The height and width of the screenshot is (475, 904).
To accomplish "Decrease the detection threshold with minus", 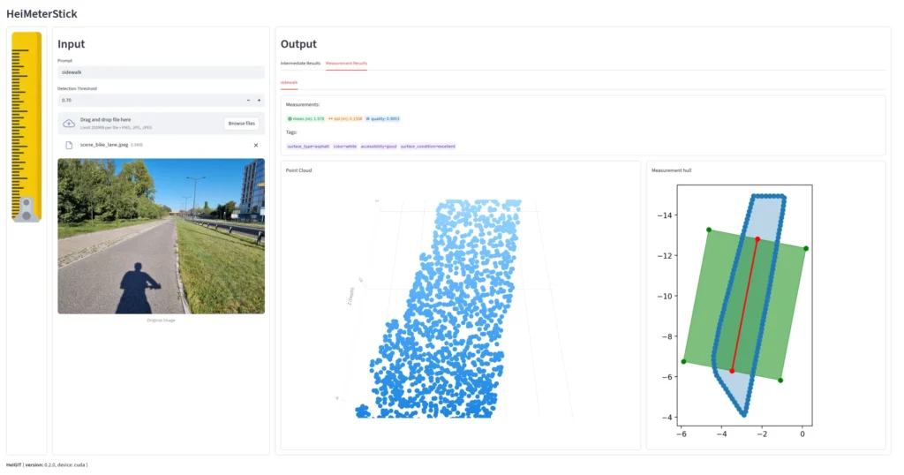I will click(248, 101).
